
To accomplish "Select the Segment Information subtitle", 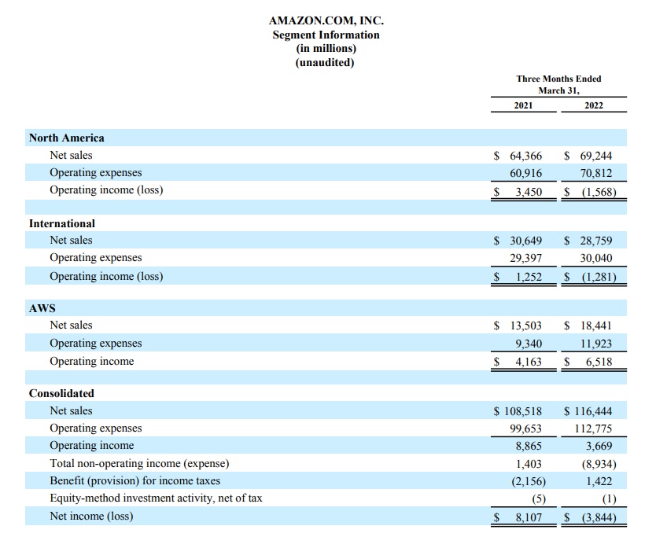I will 326,35.
